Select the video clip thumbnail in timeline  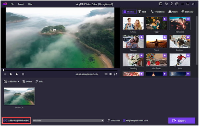click(x=19, y=96)
